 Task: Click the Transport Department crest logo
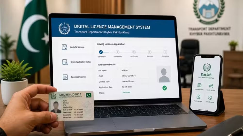click(64, 28)
